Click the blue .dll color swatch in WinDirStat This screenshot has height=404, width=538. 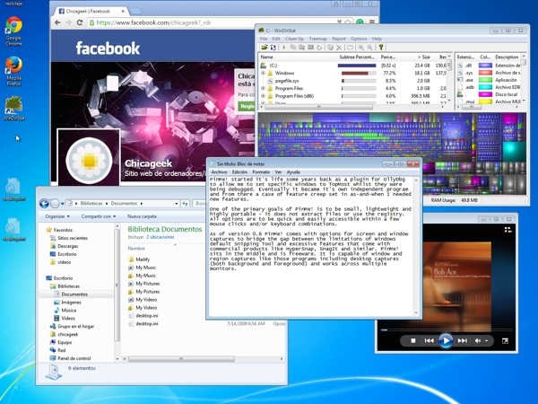(x=485, y=66)
